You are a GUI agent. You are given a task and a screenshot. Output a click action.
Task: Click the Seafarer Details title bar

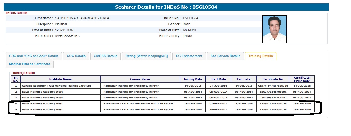point(166,7)
